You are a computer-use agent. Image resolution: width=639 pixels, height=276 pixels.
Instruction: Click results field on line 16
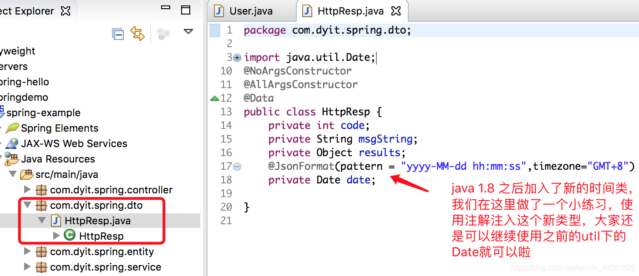(380, 153)
